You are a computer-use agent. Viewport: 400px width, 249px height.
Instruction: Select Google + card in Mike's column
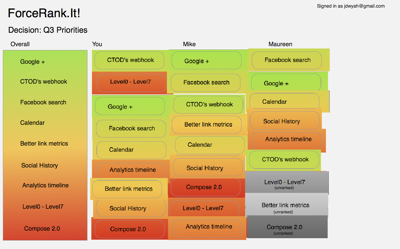coord(206,61)
